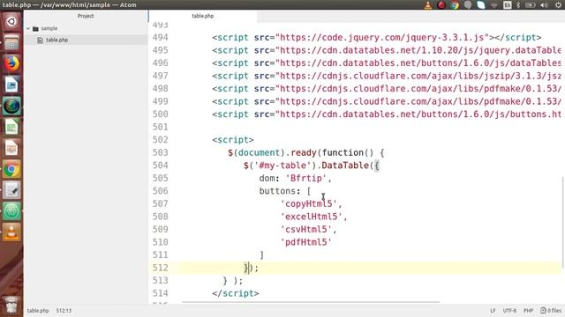565x317 pixels.
Task: Open the Bluetooth indicator menu
Action: [518, 5]
